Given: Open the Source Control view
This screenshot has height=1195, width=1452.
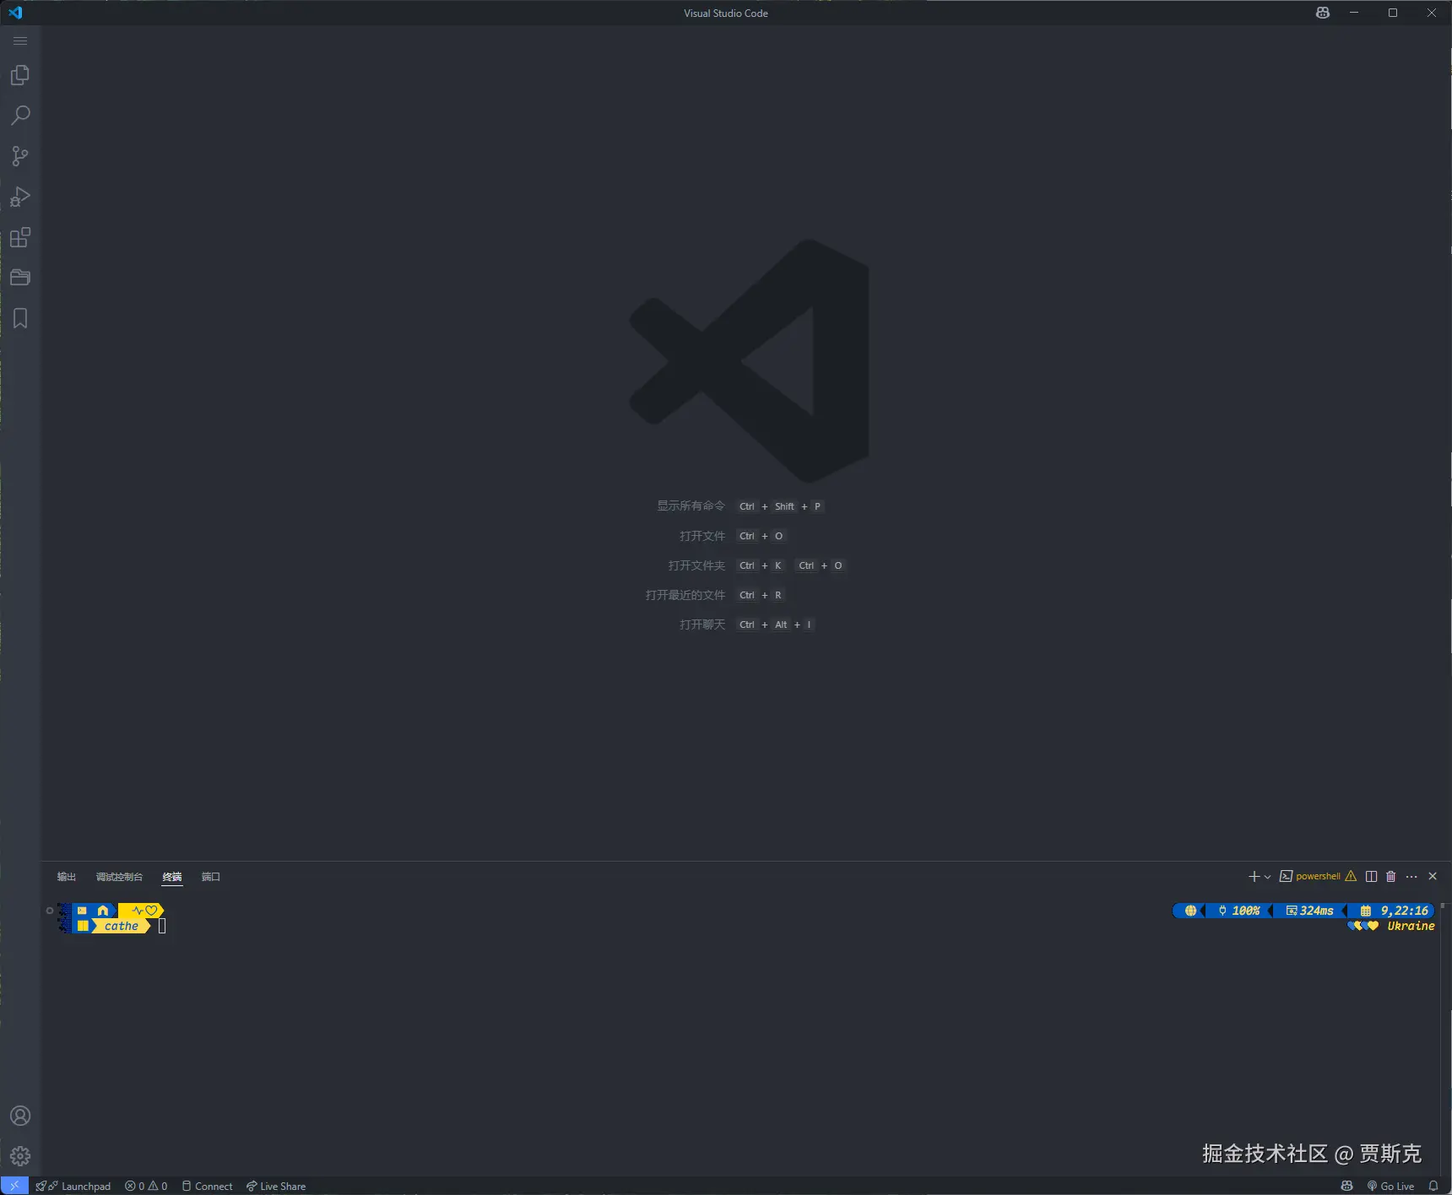Looking at the screenshot, I should 20,156.
